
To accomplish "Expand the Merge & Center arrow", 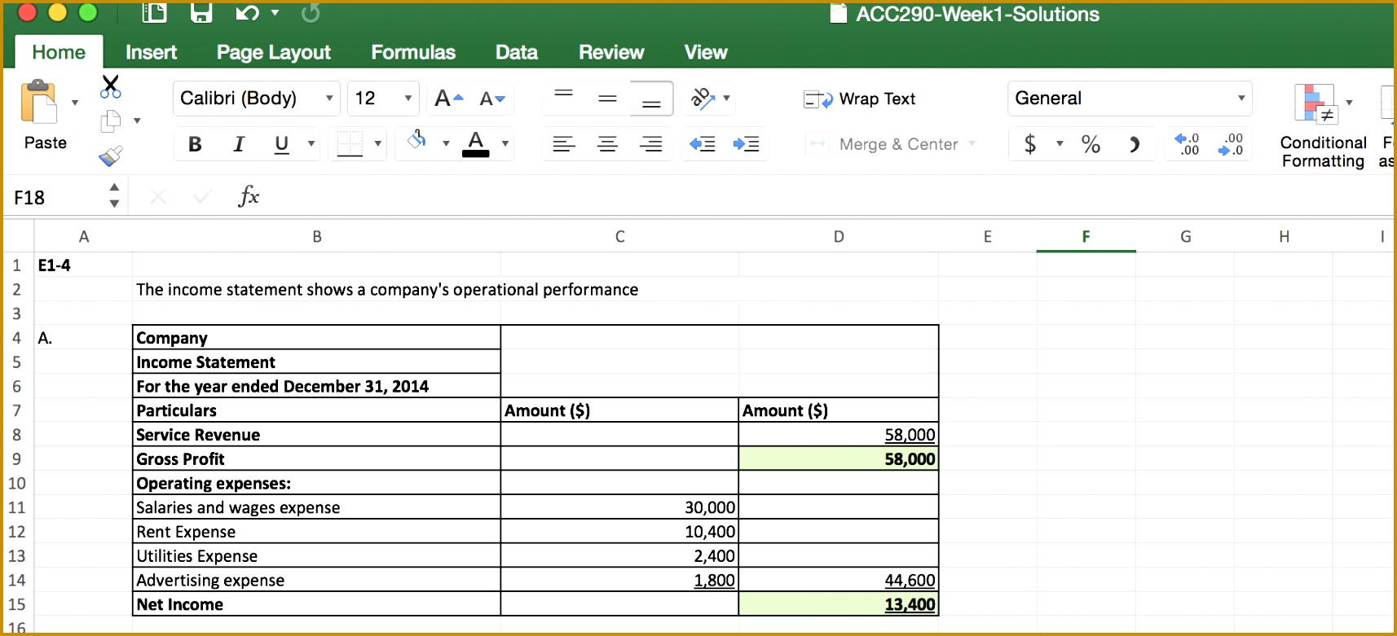I will click(x=972, y=144).
